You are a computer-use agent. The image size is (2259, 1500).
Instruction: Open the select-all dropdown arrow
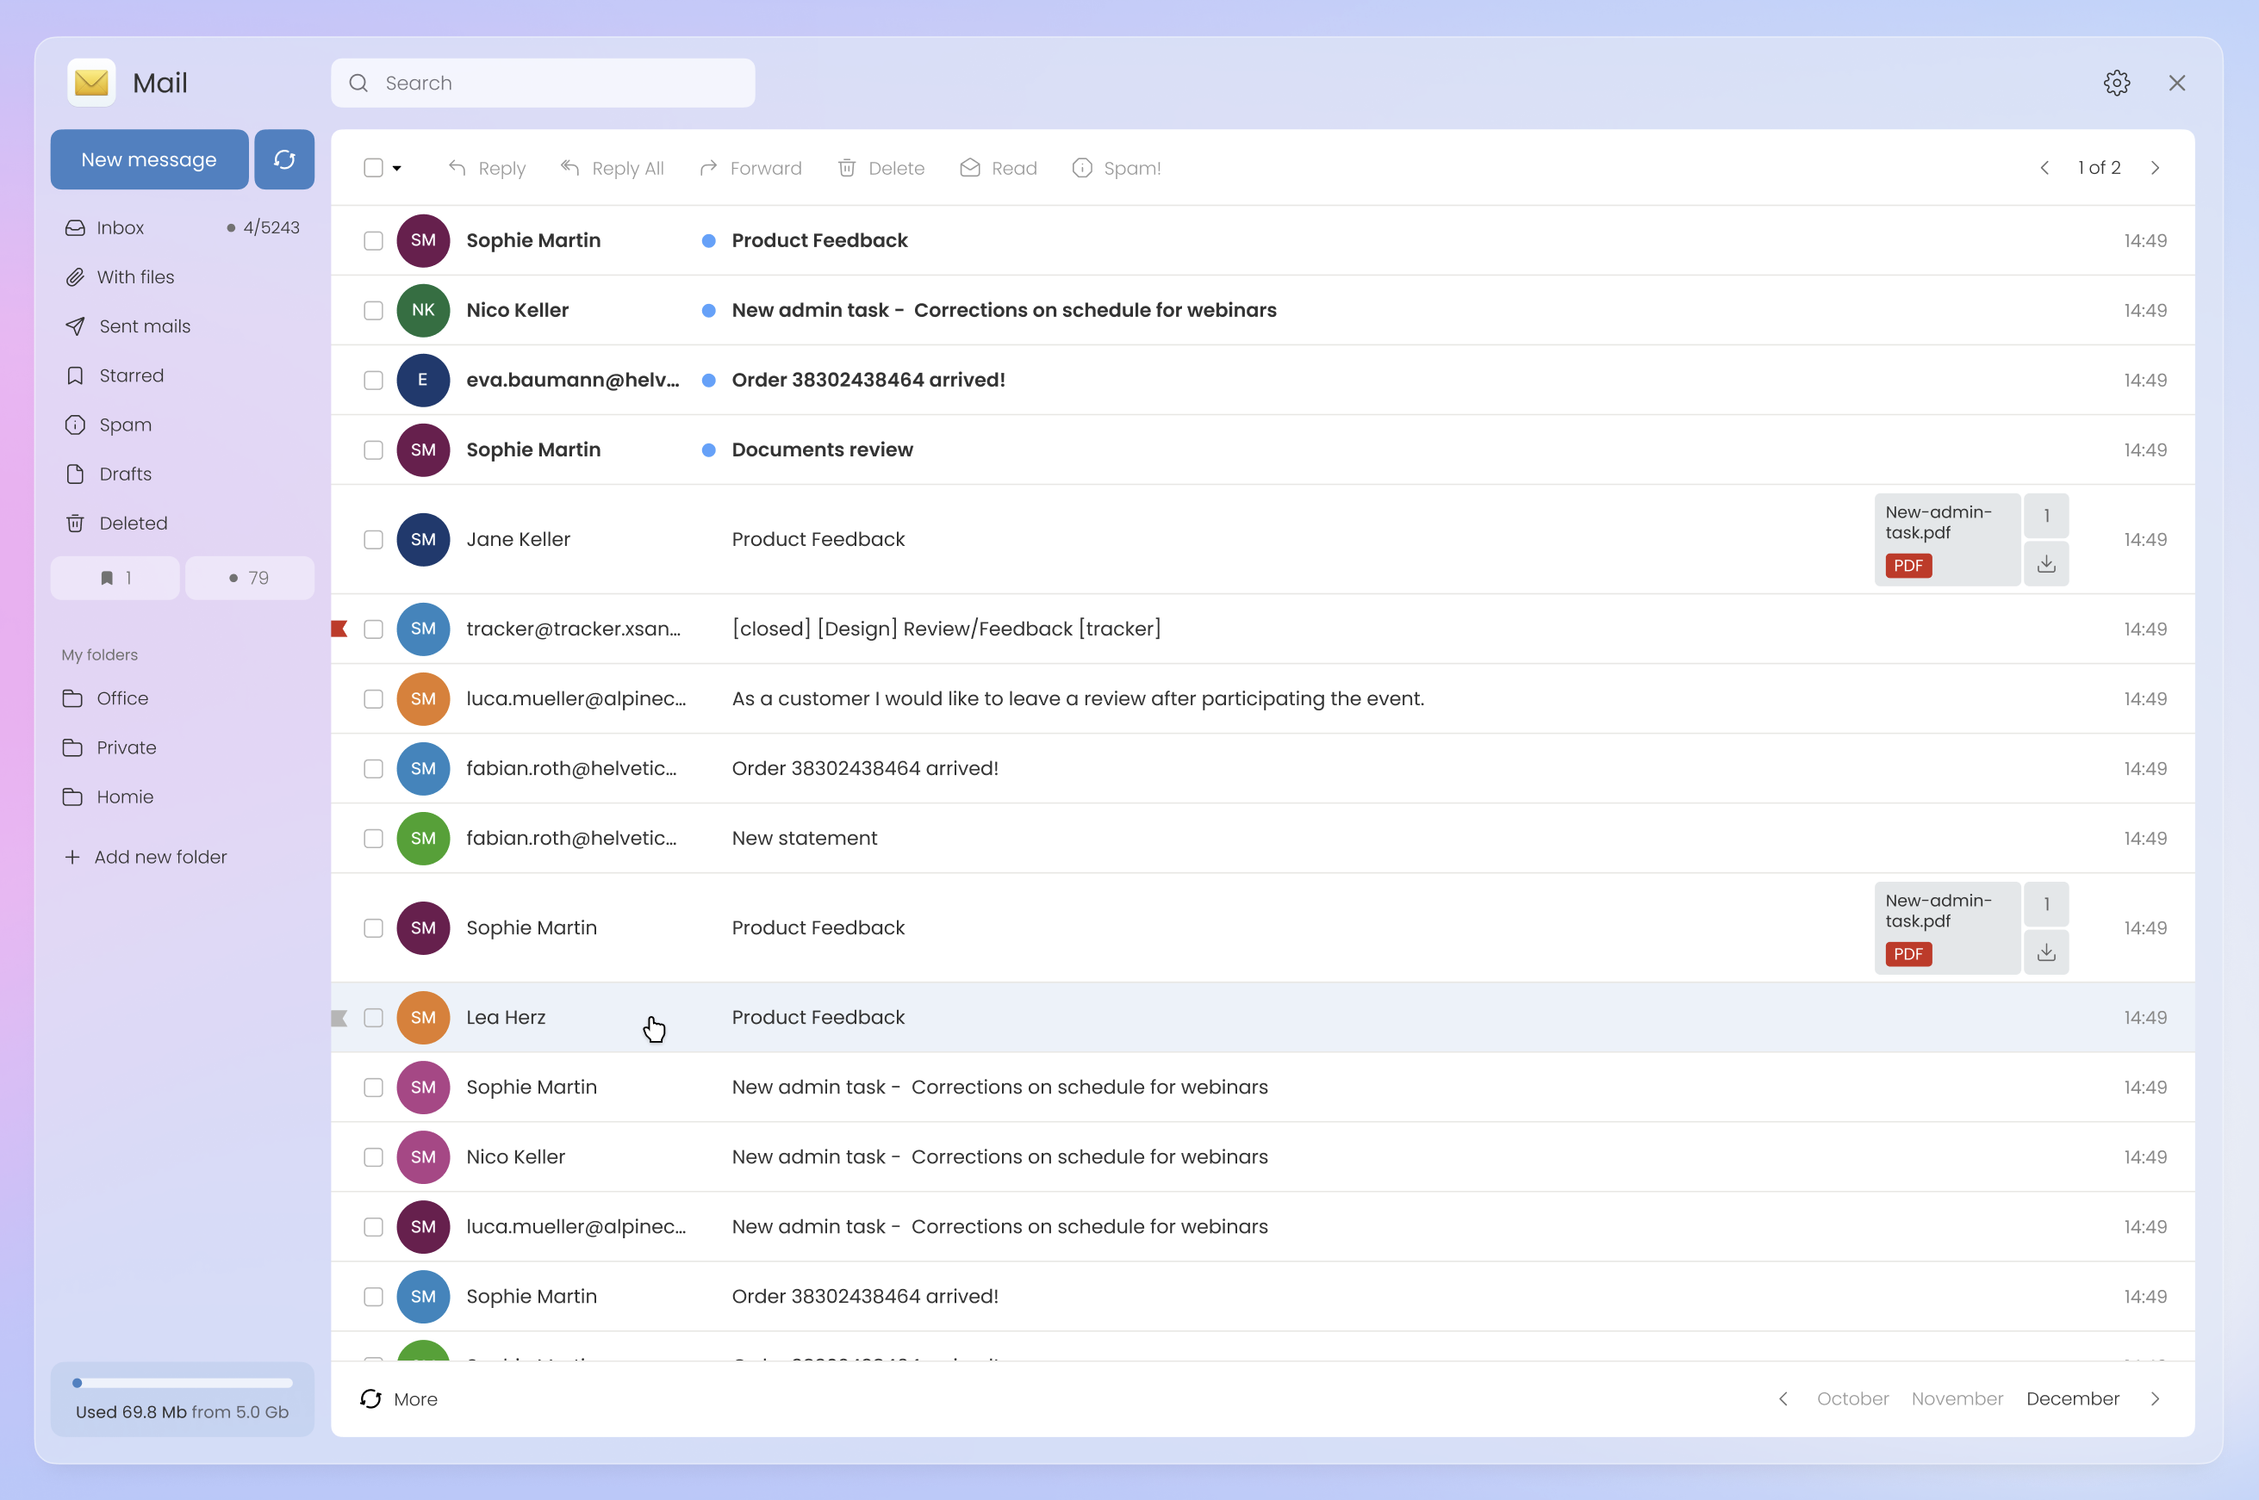(397, 169)
